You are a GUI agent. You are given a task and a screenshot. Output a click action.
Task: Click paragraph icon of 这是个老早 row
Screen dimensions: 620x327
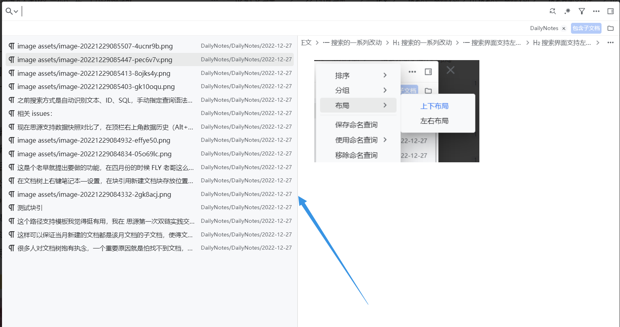click(x=12, y=168)
